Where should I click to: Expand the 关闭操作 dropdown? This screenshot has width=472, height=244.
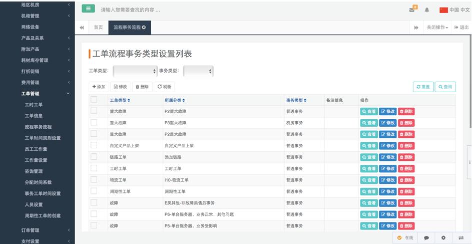[x=437, y=28]
